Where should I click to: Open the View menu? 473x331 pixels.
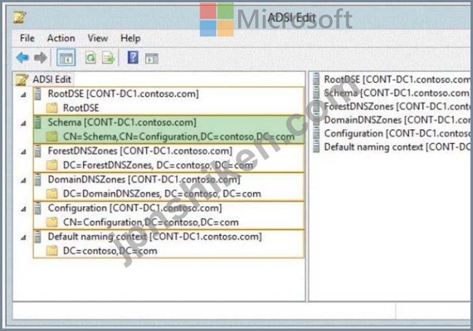click(x=98, y=38)
